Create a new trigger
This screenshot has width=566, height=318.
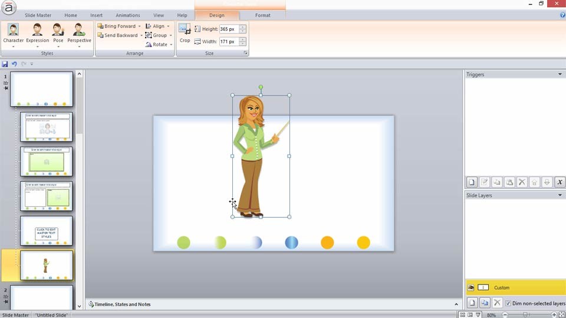[472, 182]
